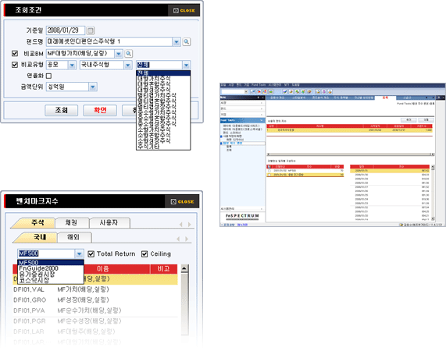Enable the 연율화 checkbox

(48, 76)
